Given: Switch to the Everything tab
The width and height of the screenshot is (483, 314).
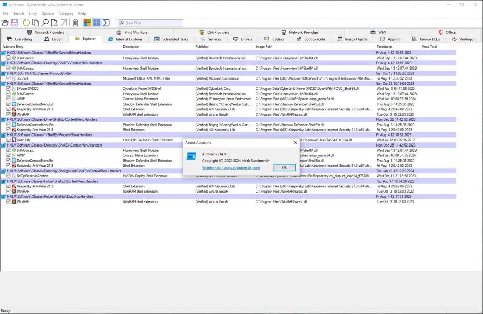Looking at the screenshot, I should [x=19, y=39].
